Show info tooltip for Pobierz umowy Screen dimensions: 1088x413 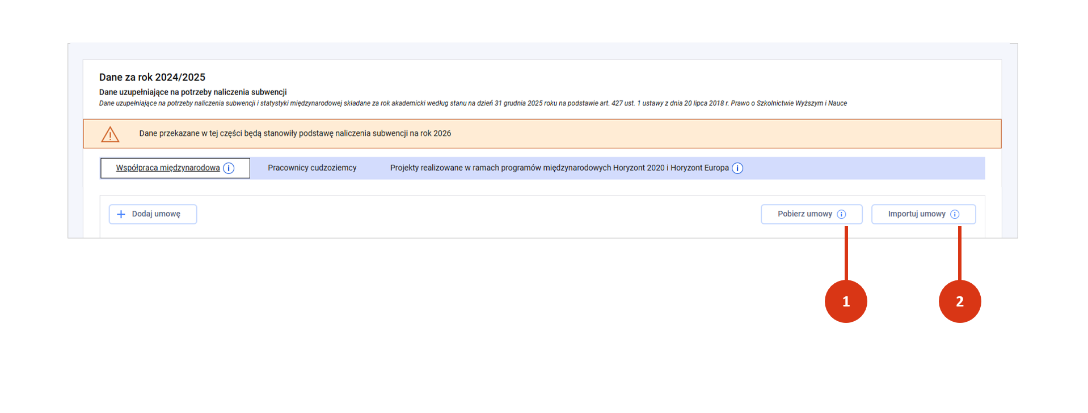[x=841, y=214]
